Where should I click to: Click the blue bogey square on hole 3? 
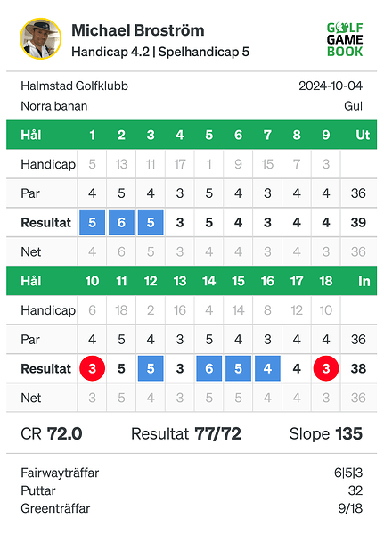151,222
